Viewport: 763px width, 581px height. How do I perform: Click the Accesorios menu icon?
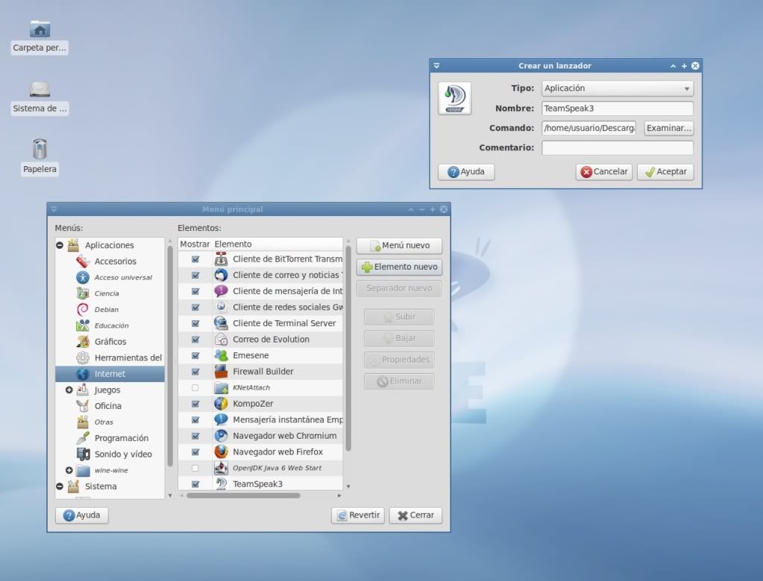[x=83, y=261]
